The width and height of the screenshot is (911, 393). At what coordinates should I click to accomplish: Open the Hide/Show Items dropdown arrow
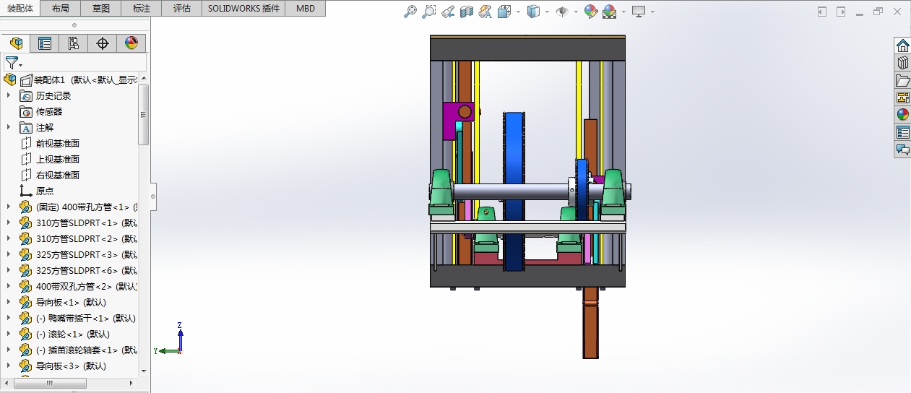576,12
